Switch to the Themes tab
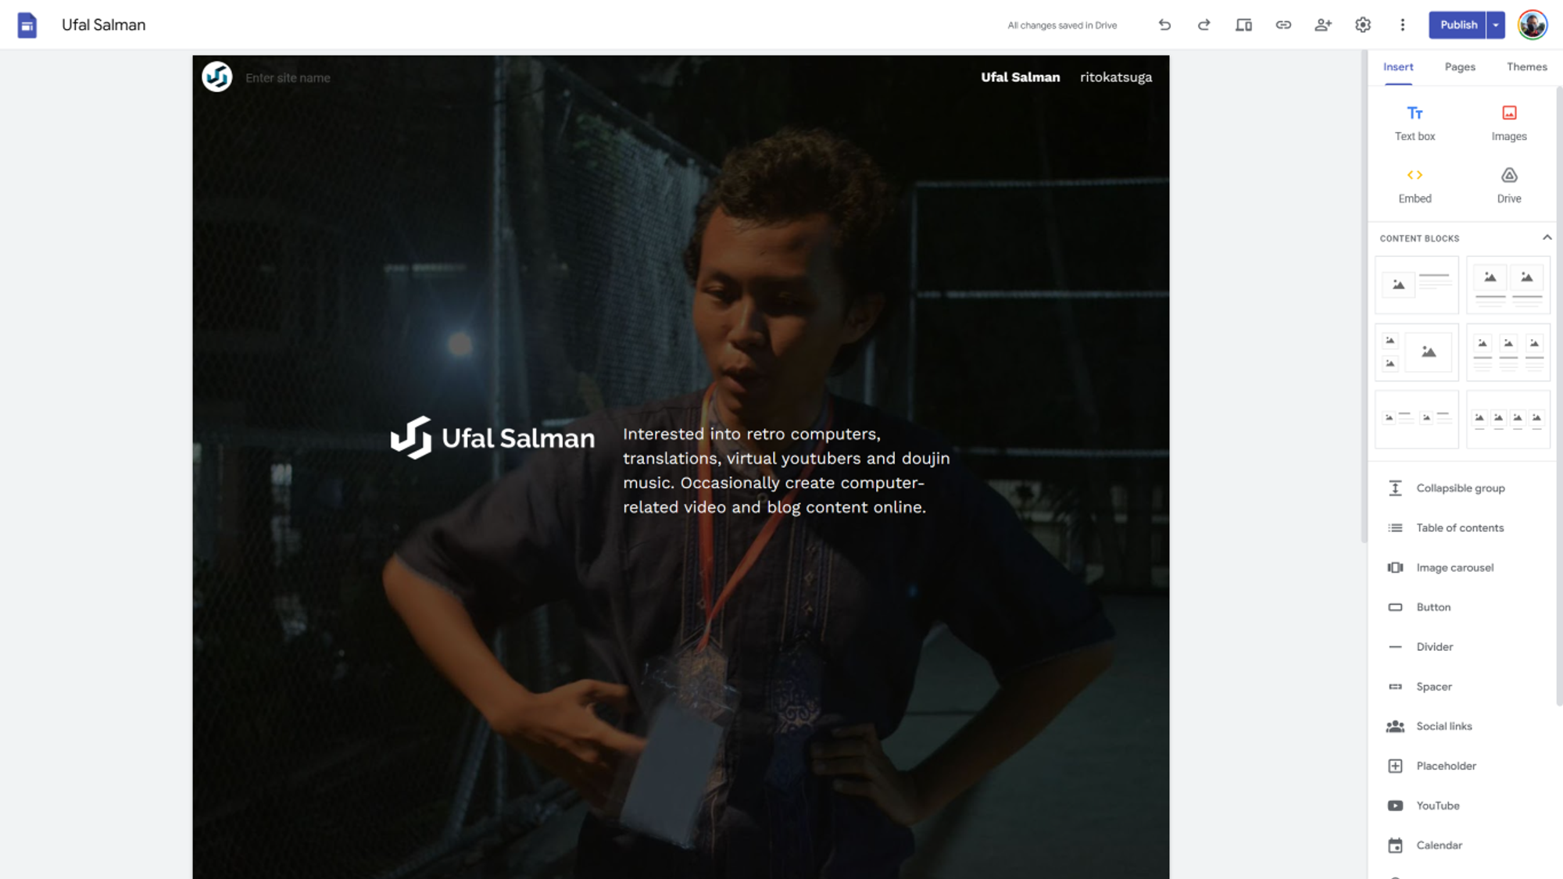This screenshot has height=879, width=1563. pyautogui.click(x=1526, y=67)
